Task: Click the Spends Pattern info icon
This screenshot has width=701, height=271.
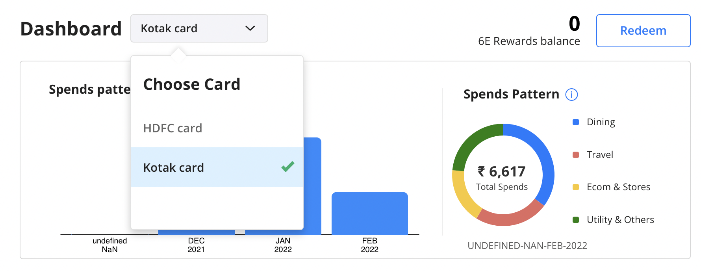Action: [571, 95]
